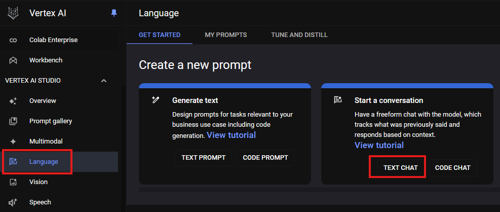Click the Generate text wand icon
The image size is (500, 212).
tap(156, 100)
